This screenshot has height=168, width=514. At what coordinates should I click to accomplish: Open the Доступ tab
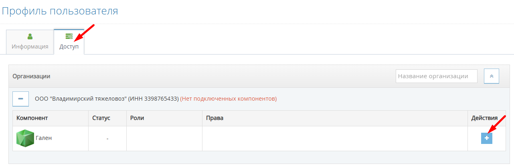point(69,42)
